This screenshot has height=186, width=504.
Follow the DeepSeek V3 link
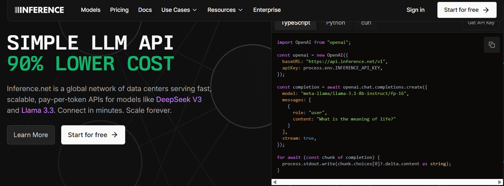[x=179, y=99]
